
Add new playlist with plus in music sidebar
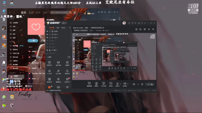[x=20, y=73]
